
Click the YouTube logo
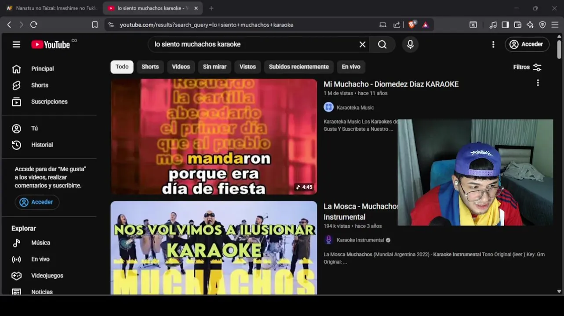tap(51, 44)
